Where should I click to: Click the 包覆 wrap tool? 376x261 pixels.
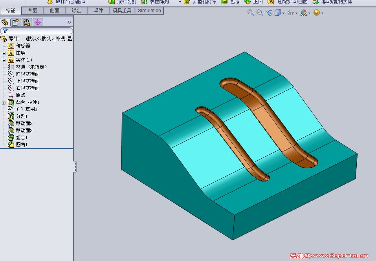(231, 2)
